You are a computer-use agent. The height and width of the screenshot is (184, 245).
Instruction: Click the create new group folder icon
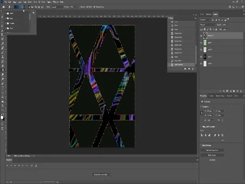[x=234, y=91]
